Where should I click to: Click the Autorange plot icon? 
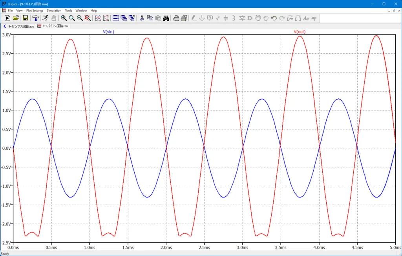click(98, 18)
